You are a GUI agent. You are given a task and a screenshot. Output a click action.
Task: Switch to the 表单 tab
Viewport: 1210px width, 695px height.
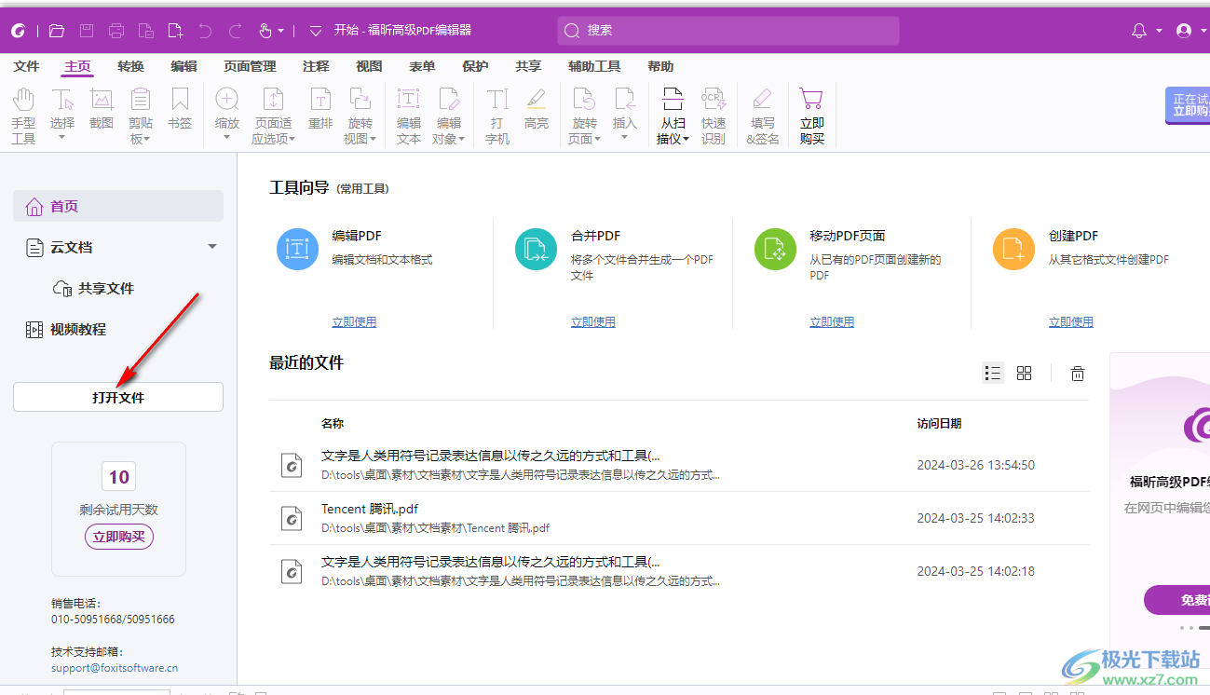point(423,66)
